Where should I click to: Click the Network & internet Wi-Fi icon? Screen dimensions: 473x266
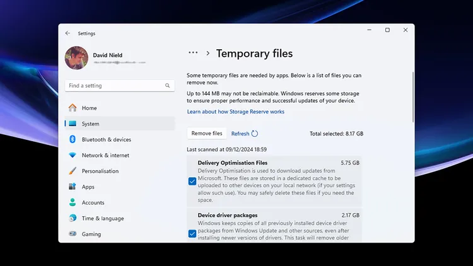tap(73, 155)
